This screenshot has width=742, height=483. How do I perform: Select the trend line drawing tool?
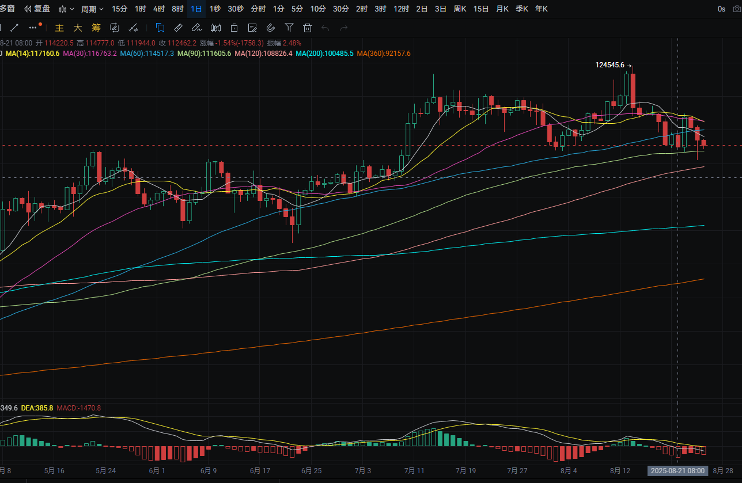[15, 28]
